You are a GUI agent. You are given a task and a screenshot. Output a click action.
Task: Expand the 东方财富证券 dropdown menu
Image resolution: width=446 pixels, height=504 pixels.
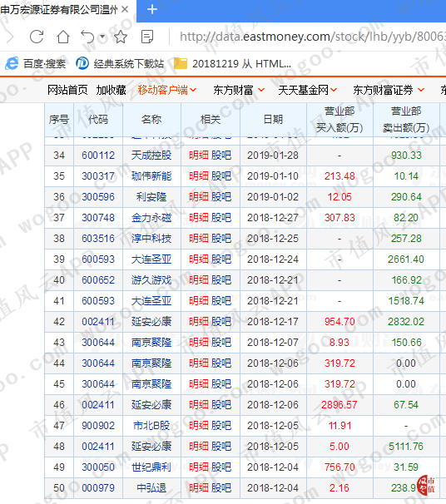[389, 90]
